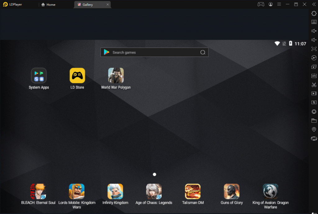Open the virtual location pin icon

pyautogui.click(x=314, y=130)
